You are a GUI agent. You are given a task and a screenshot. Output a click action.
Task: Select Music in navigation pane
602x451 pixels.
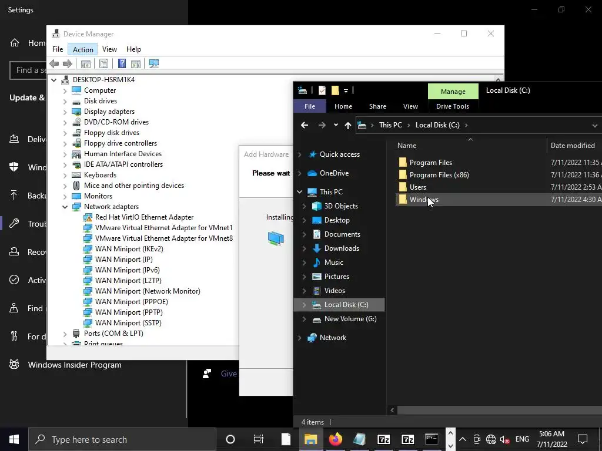334,262
